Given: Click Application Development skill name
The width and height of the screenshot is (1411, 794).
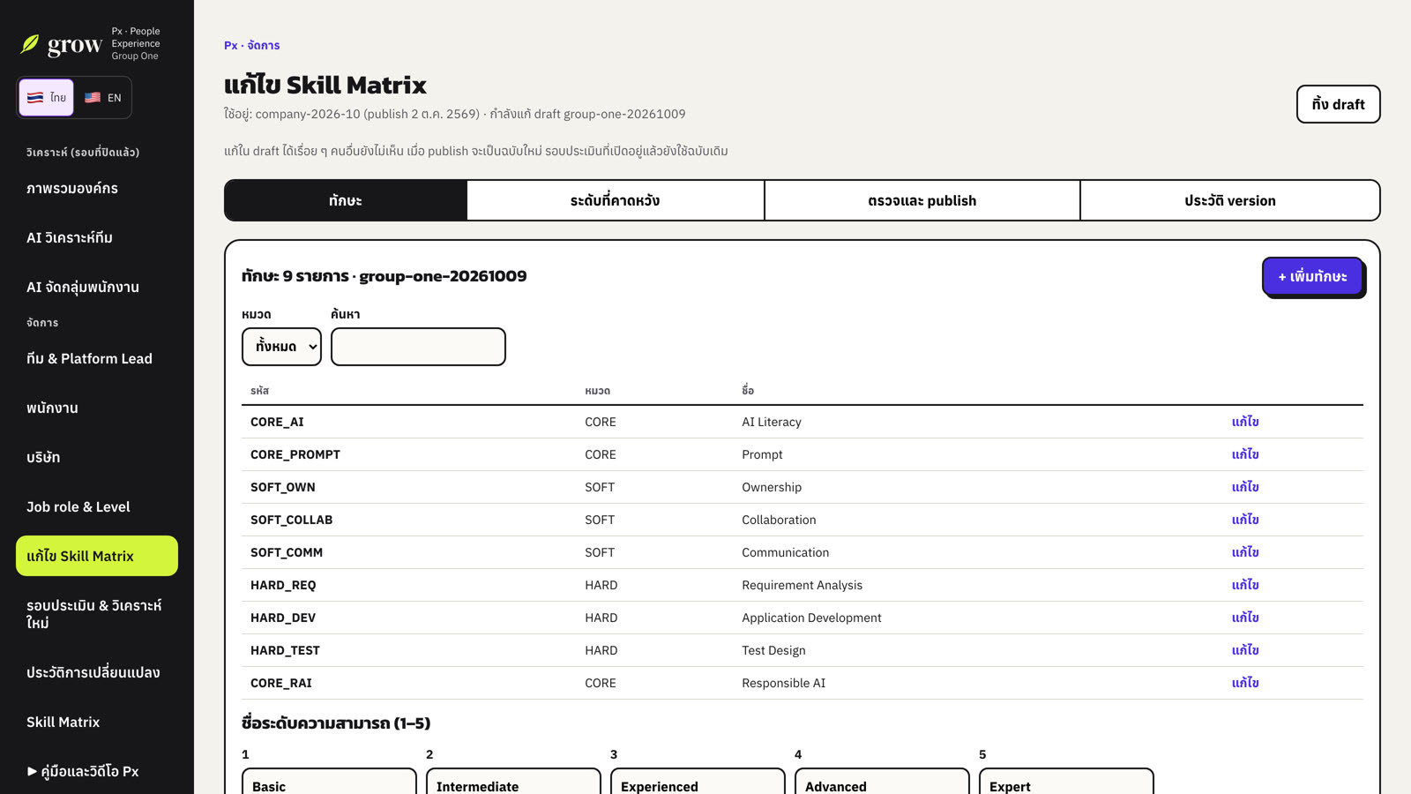Looking at the screenshot, I should (811, 618).
